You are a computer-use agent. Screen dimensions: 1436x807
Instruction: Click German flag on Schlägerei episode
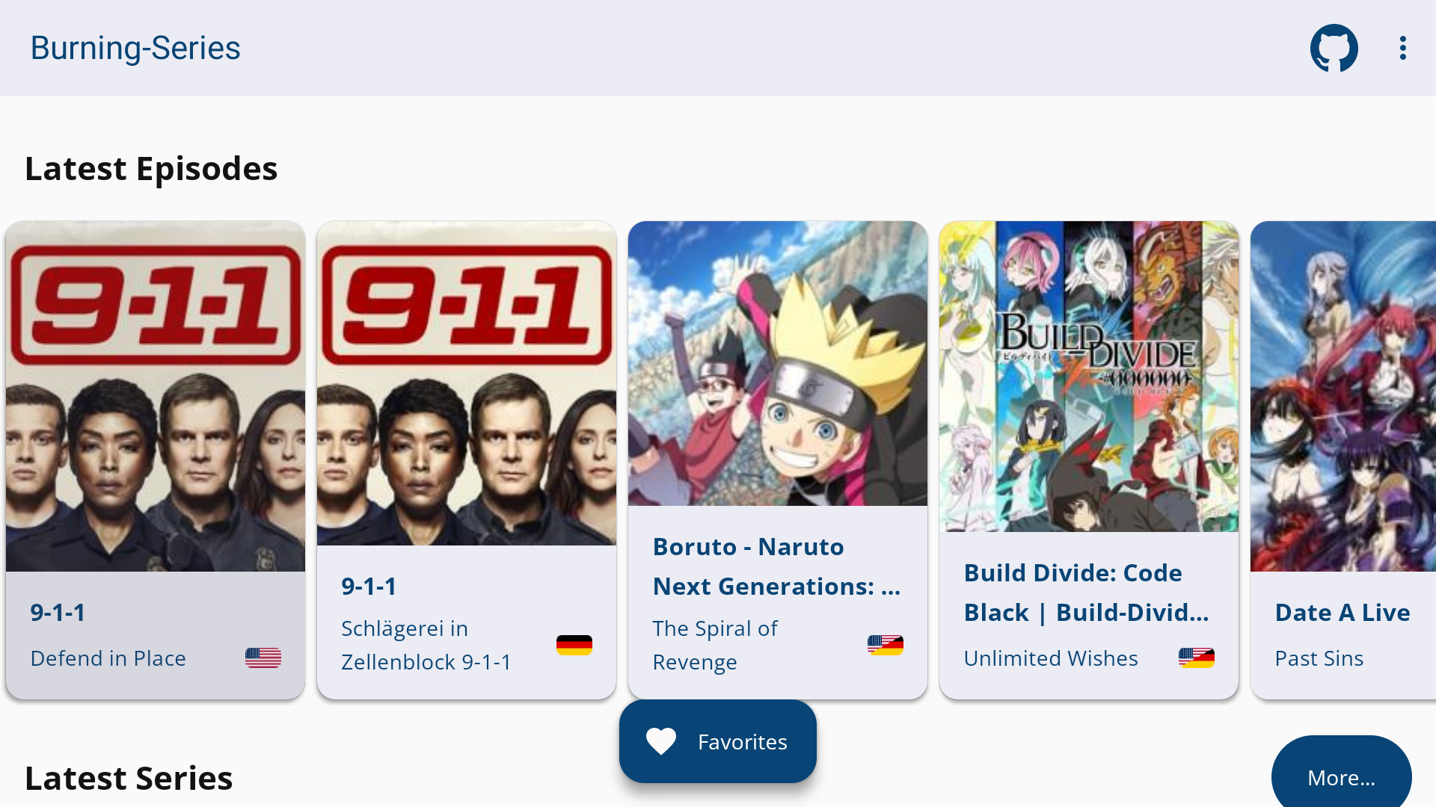(574, 645)
